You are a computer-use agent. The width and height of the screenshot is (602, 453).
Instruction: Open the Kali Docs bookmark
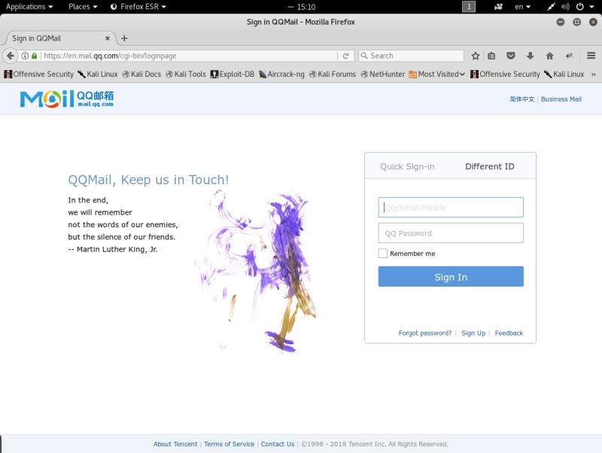(x=141, y=74)
